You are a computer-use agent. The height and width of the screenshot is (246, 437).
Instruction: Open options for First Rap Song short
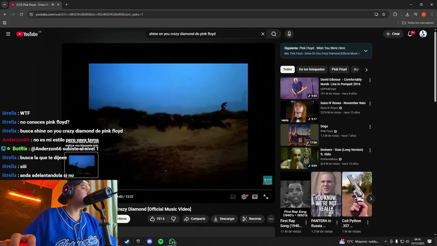[x=306, y=223]
